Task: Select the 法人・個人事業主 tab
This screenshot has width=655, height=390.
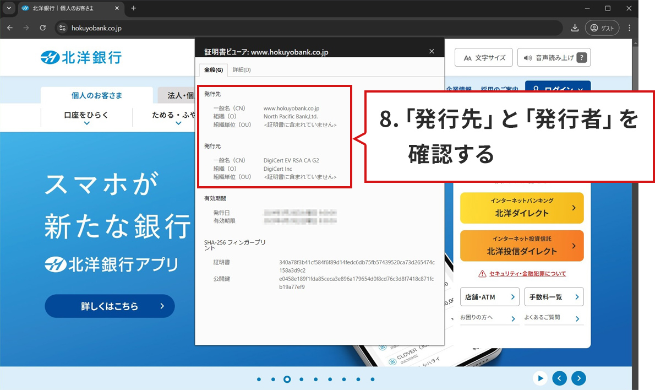Action: pyautogui.click(x=176, y=95)
